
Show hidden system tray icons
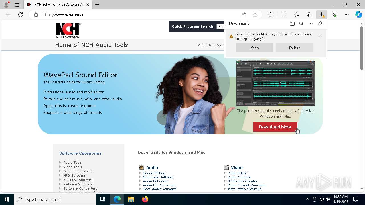point(307,199)
